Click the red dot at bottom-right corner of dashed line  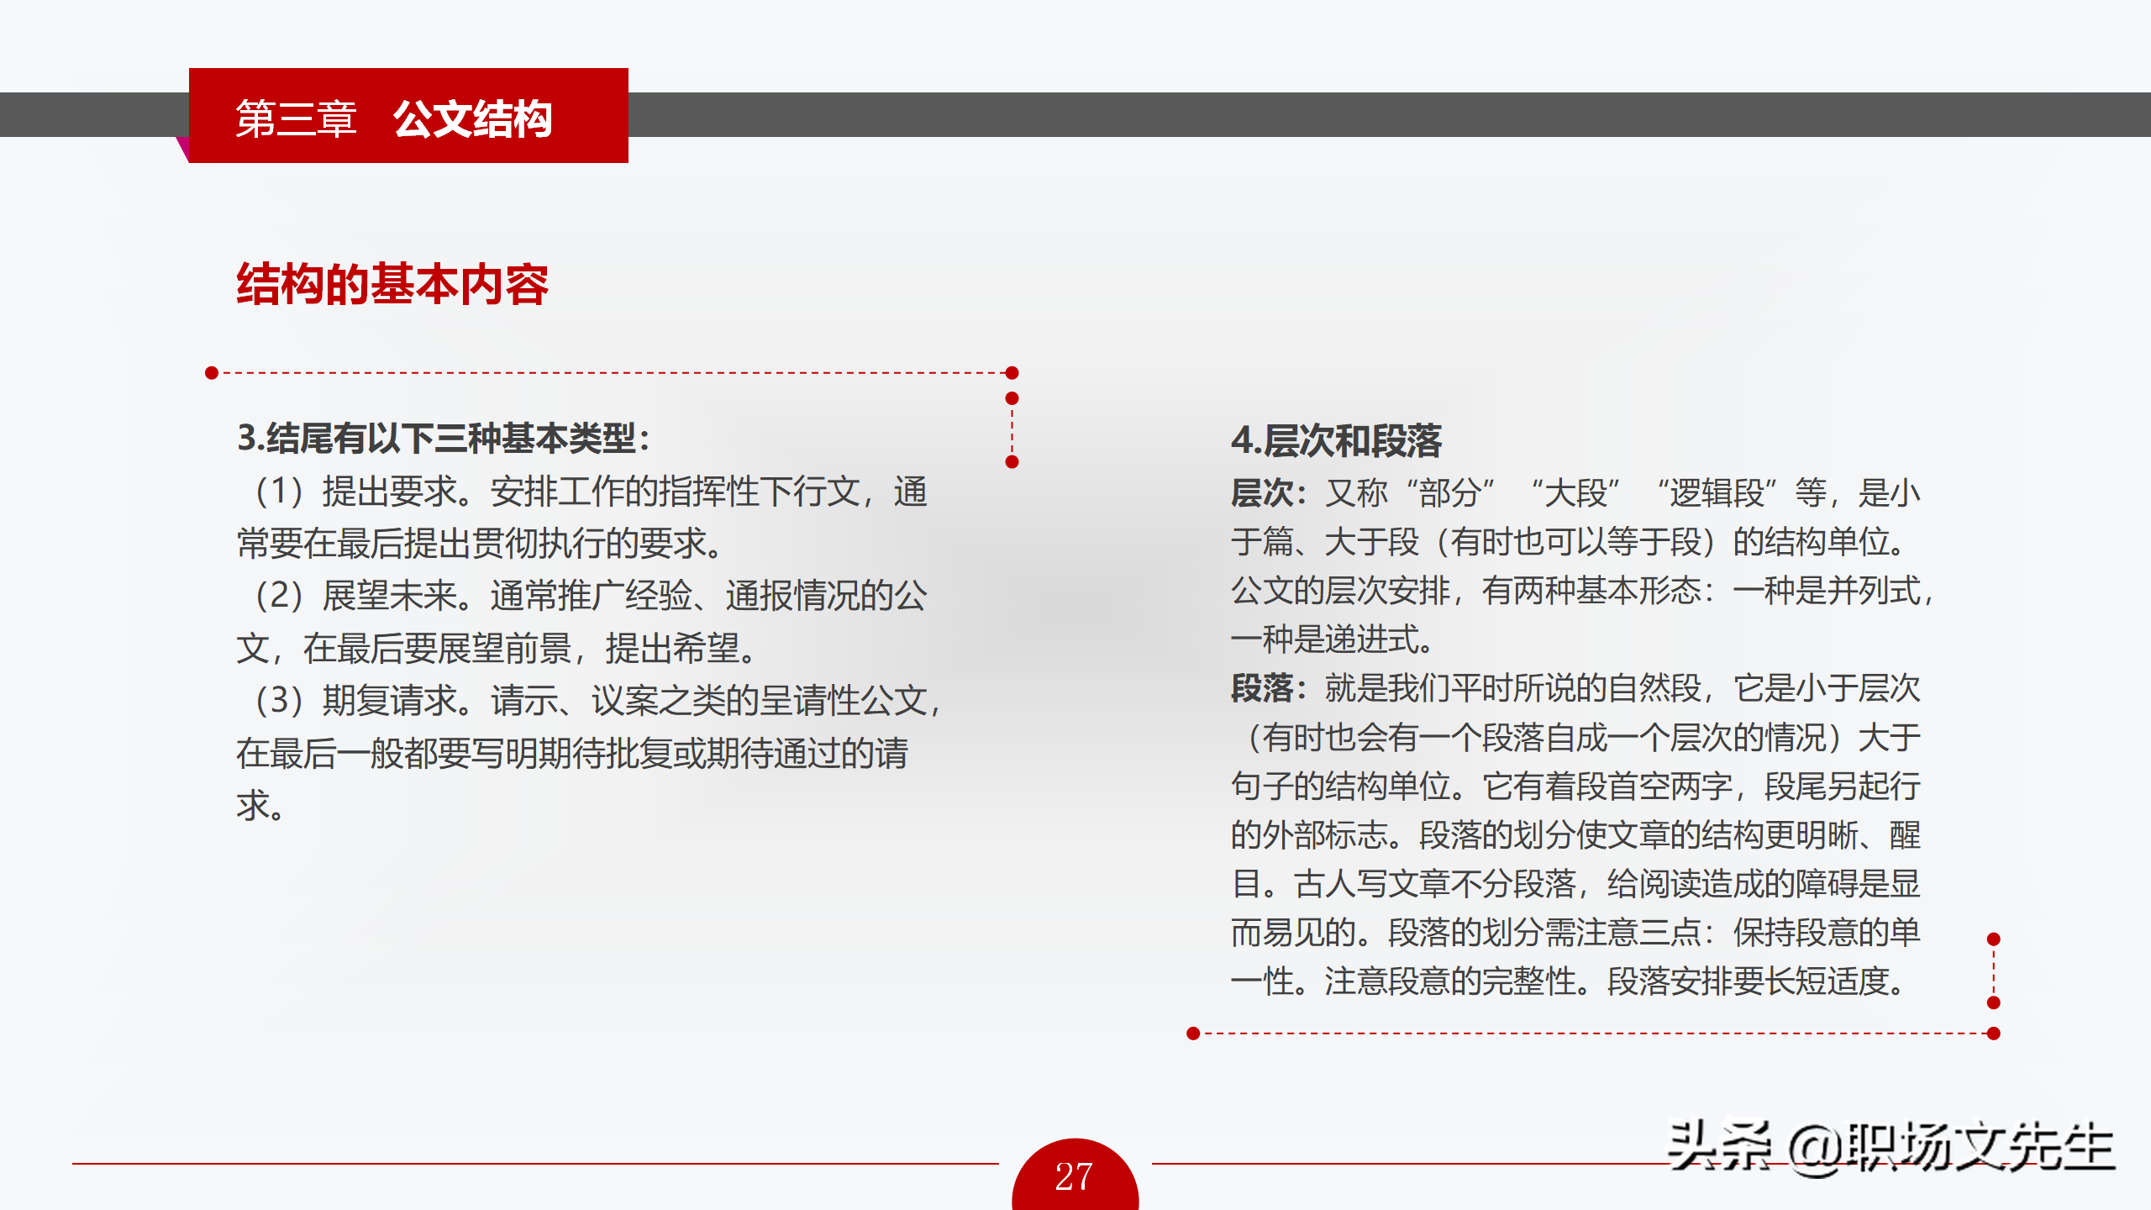pyautogui.click(x=1994, y=1034)
